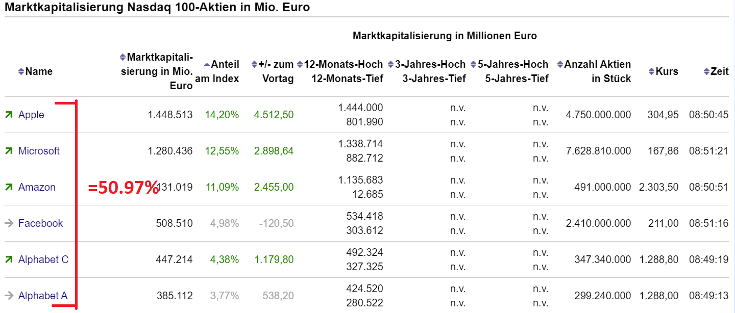
Task: Click the sort icon beside 5-Jahres-Hoch
Action: tap(474, 64)
